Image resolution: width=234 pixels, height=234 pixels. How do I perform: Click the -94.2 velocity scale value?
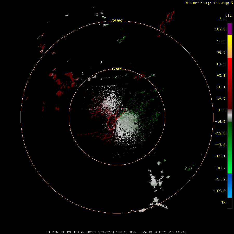click(220, 179)
